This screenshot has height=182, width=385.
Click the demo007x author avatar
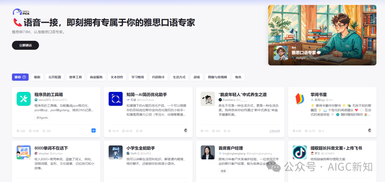coord(36,100)
